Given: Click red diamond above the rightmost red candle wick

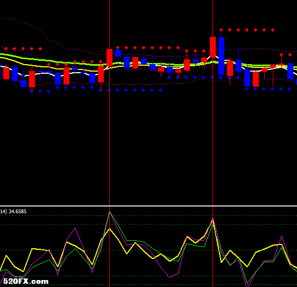Looking at the screenshot, I should 281,55.
